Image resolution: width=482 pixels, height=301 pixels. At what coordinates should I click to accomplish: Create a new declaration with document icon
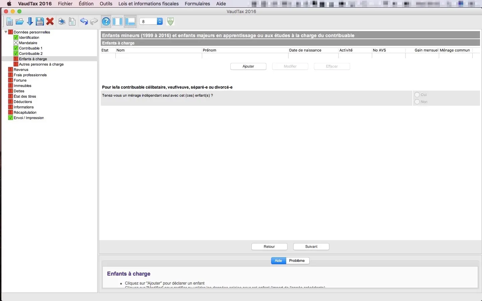point(9,22)
